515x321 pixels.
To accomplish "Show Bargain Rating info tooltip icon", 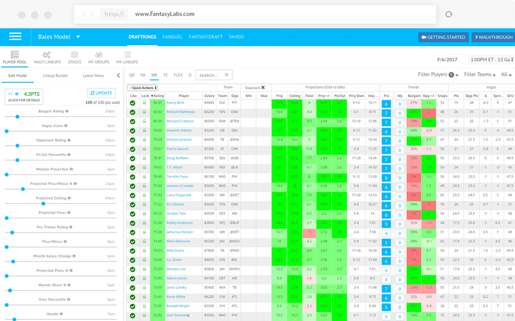I will click(67, 111).
